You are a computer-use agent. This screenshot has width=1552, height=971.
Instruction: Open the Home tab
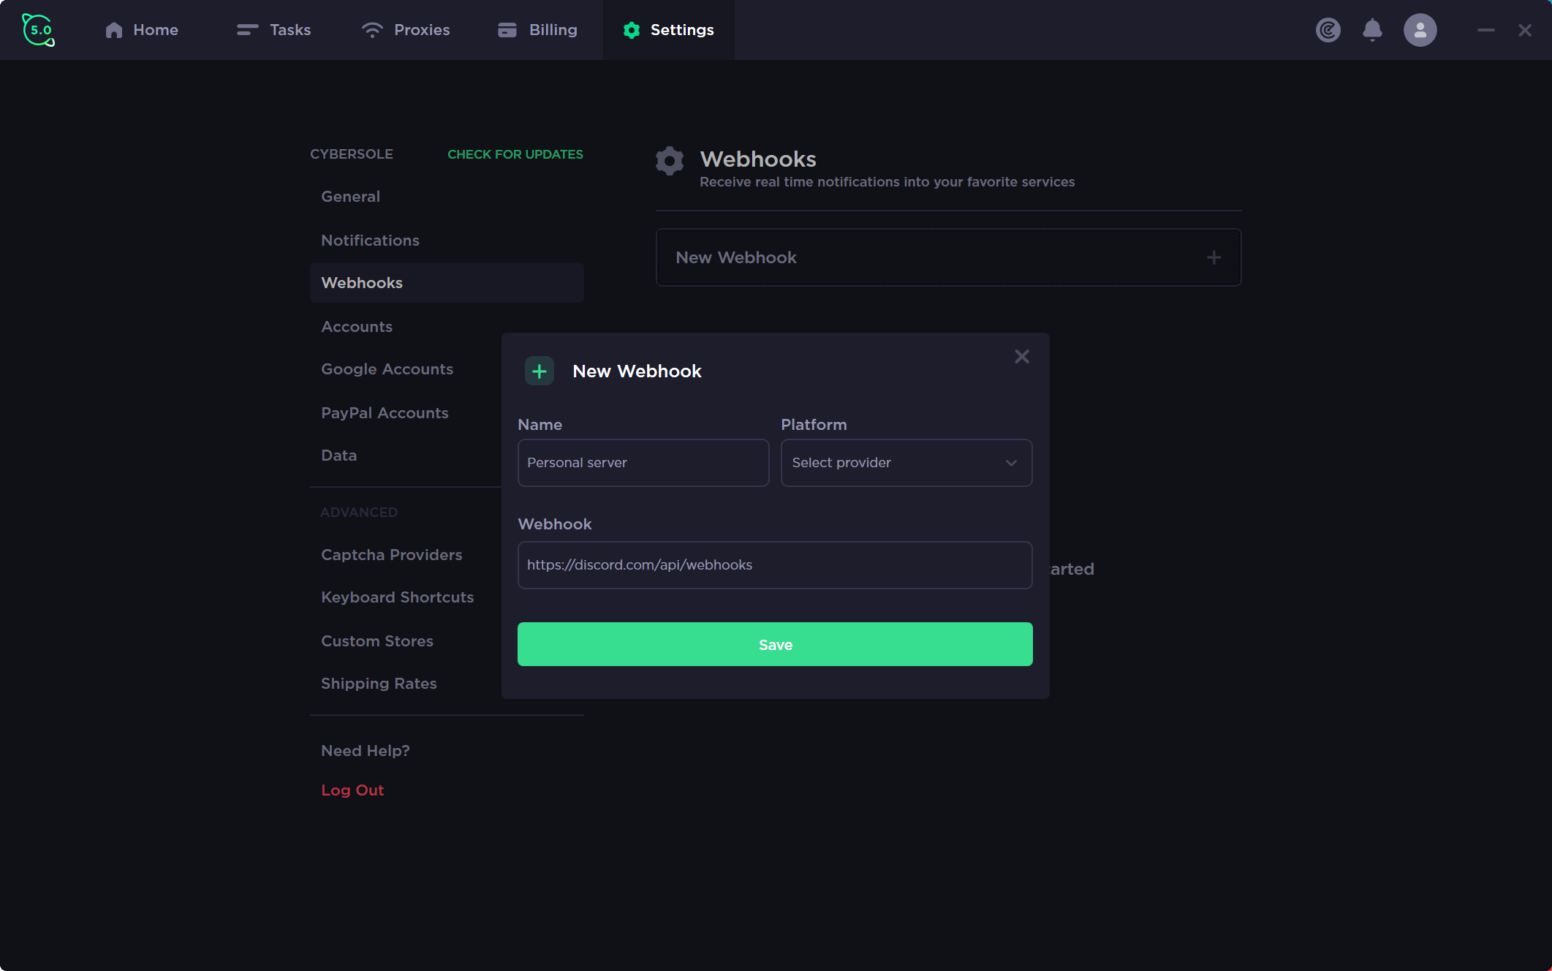click(x=142, y=30)
